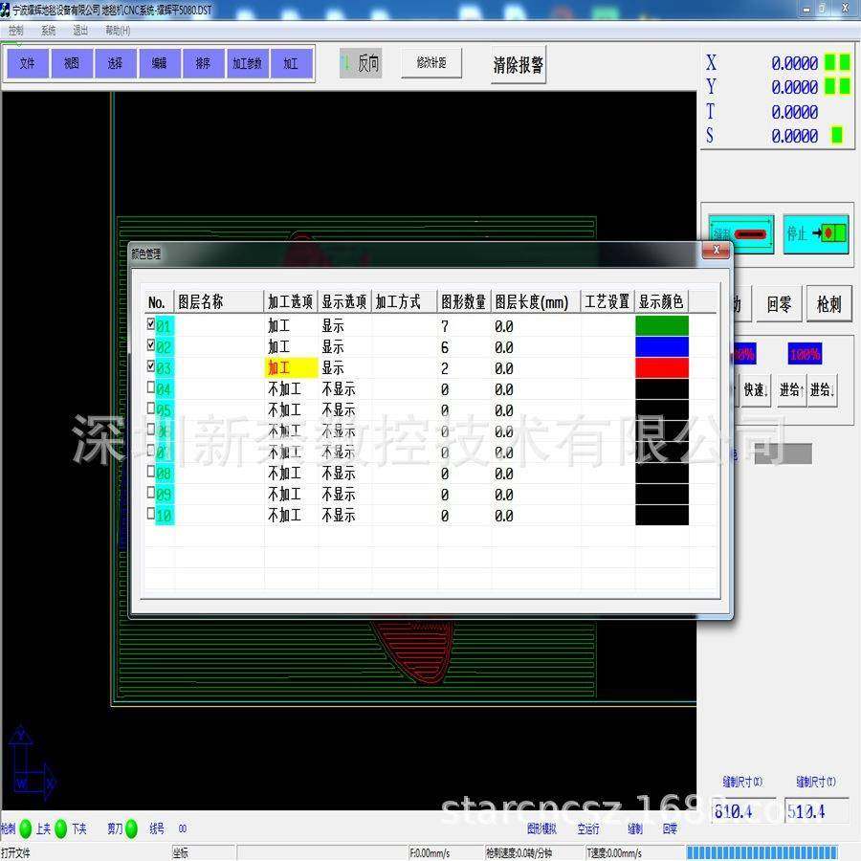Open the 文件 toolbar menu
This screenshot has width=861, height=861.
pyautogui.click(x=28, y=64)
